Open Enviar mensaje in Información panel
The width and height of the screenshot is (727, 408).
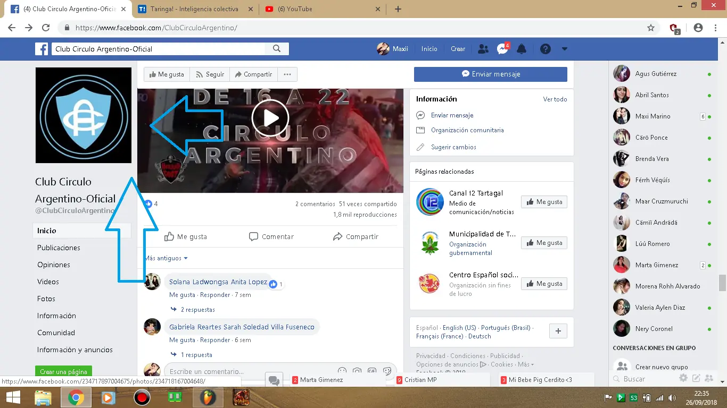452,115
